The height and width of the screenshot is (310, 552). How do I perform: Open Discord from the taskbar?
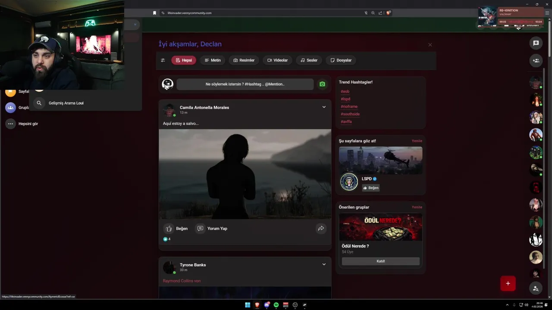coord(267,305)
